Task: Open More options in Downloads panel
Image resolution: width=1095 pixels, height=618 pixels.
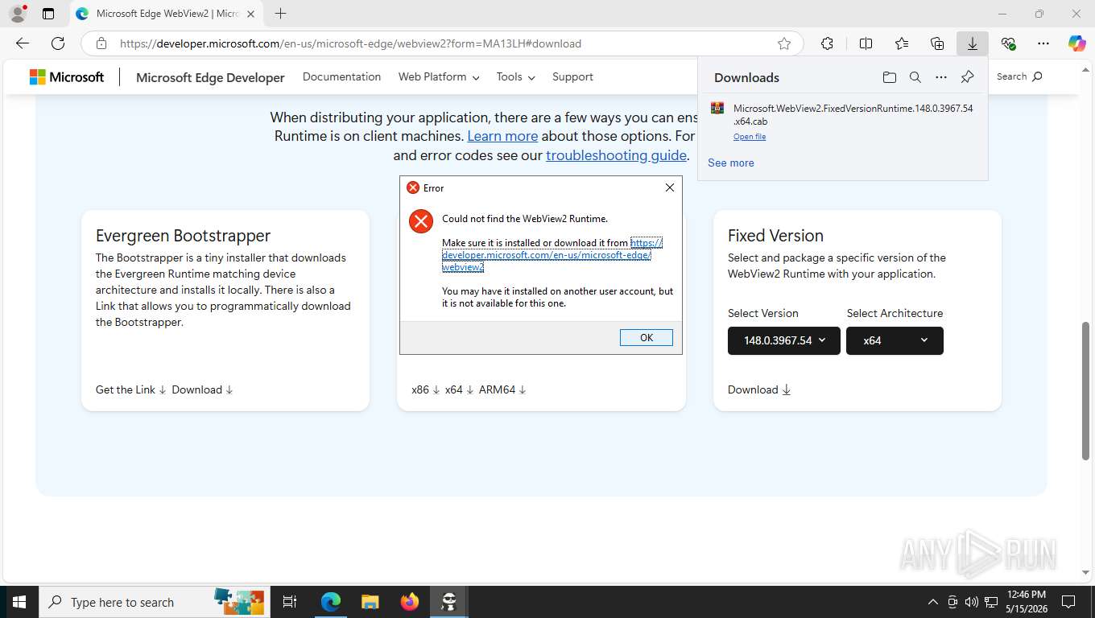Action: tap(941, 77)
